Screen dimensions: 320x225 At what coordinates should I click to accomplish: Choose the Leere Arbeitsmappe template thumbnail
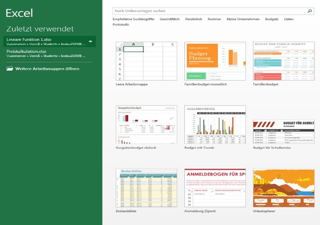tap(146, 61)
